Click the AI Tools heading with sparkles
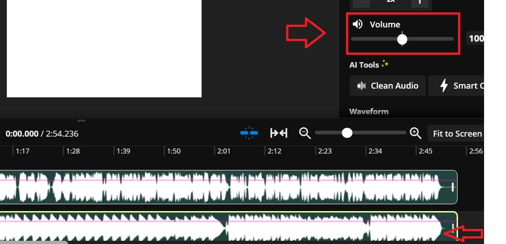506x244 pixels. click(369, 64)
